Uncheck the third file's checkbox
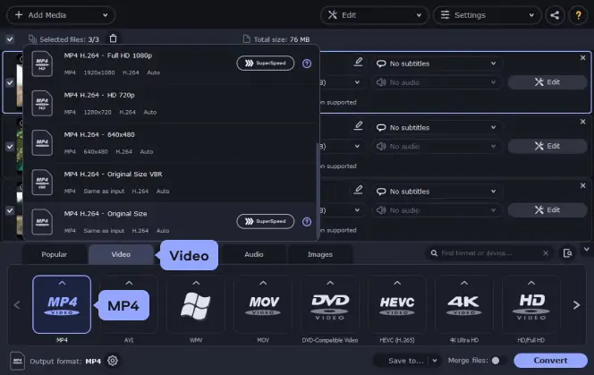The image size is (594, 375). point(10,210)
